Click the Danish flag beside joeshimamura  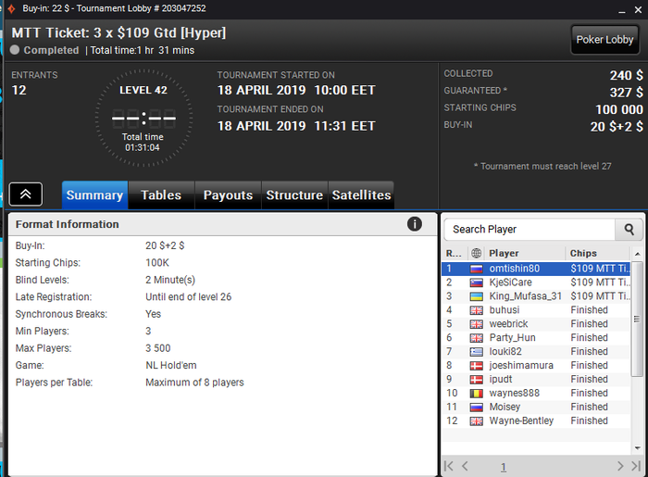pyautogui.click(x=477, y=366)
